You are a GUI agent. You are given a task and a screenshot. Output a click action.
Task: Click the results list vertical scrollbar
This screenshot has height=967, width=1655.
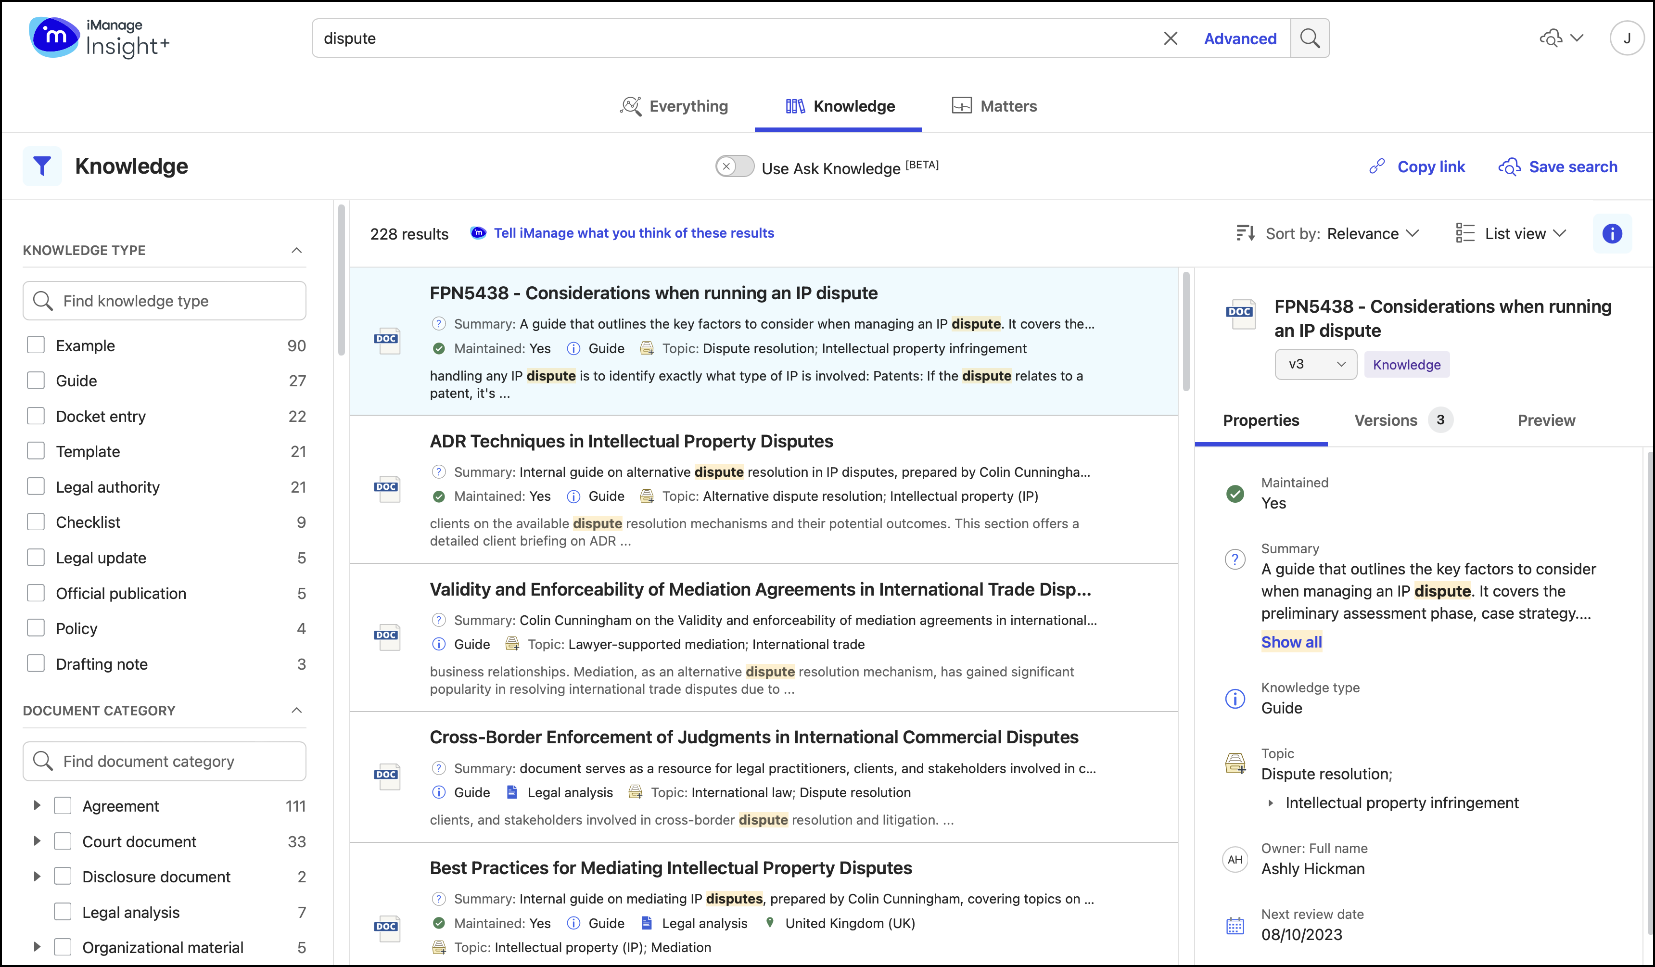[x=1186, y=332]
